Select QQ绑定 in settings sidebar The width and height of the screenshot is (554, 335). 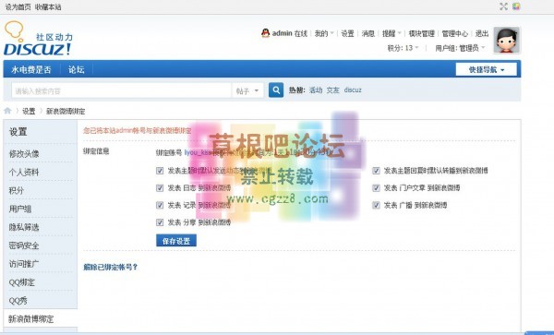coord(22,282)
